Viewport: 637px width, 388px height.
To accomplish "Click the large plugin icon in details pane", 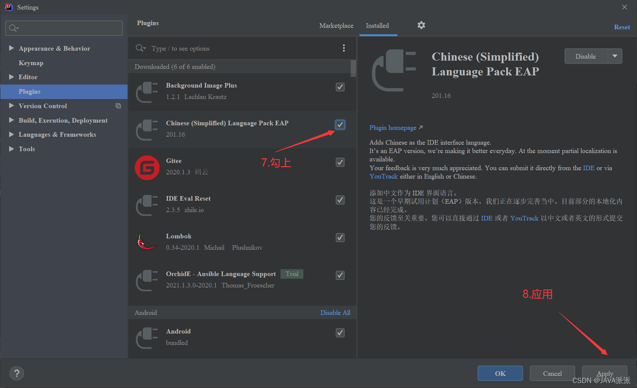I will 394,70.
